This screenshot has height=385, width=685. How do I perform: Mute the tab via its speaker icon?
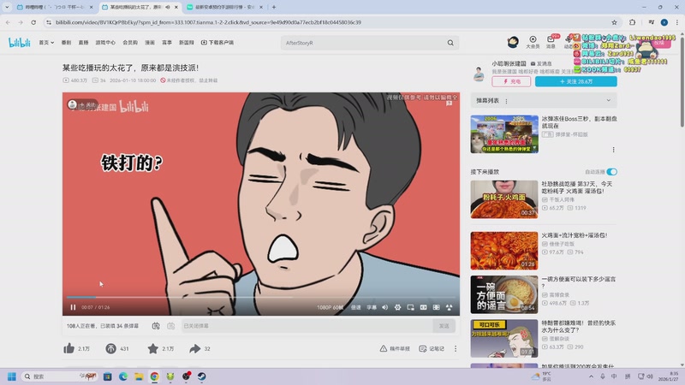(x=168, y=7)
